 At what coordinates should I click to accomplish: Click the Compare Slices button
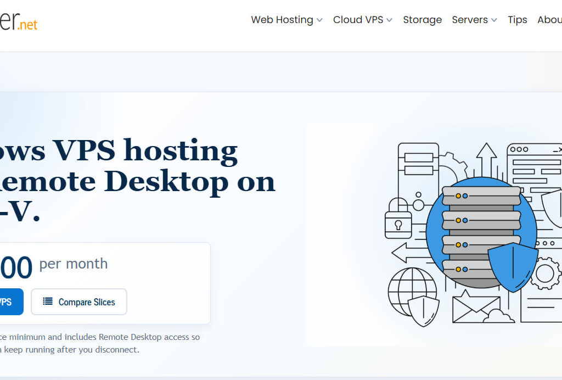79,302
